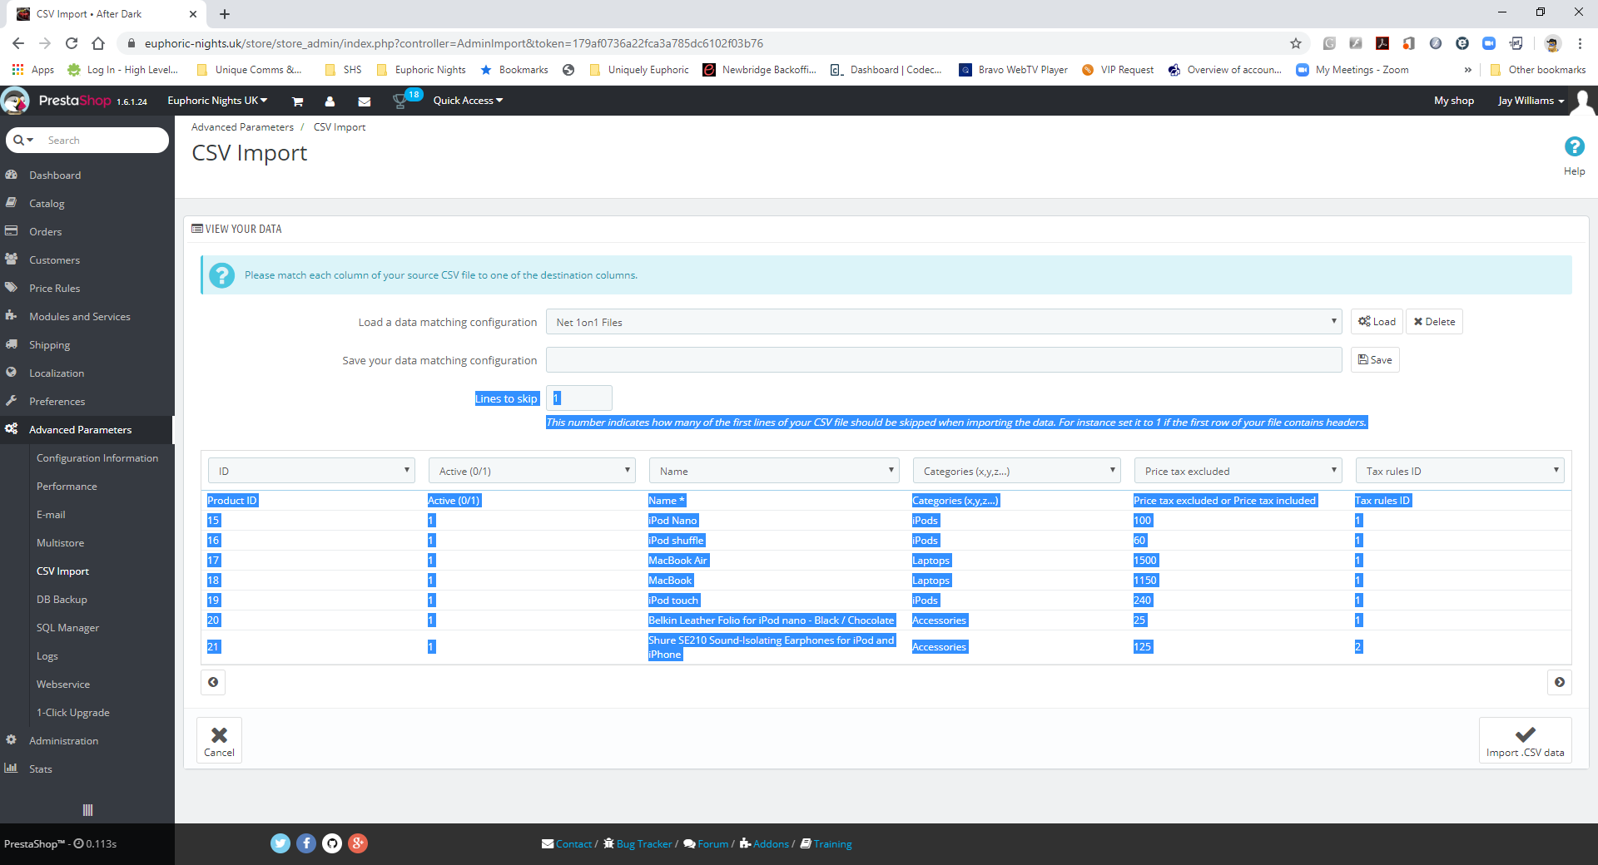Click the Lines to skip field

tap(578, 398)
